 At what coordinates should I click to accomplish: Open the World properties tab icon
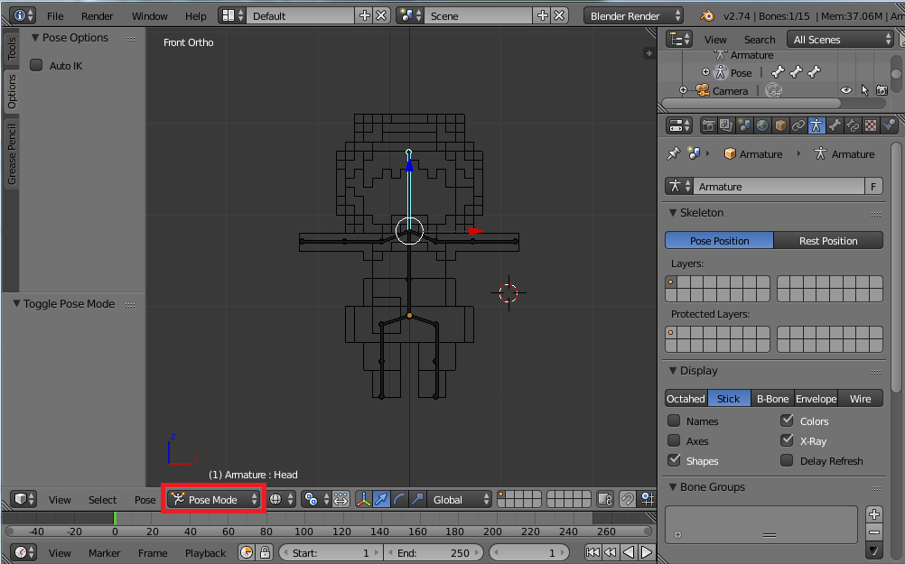pyautogui.click(x=762, y=125)
